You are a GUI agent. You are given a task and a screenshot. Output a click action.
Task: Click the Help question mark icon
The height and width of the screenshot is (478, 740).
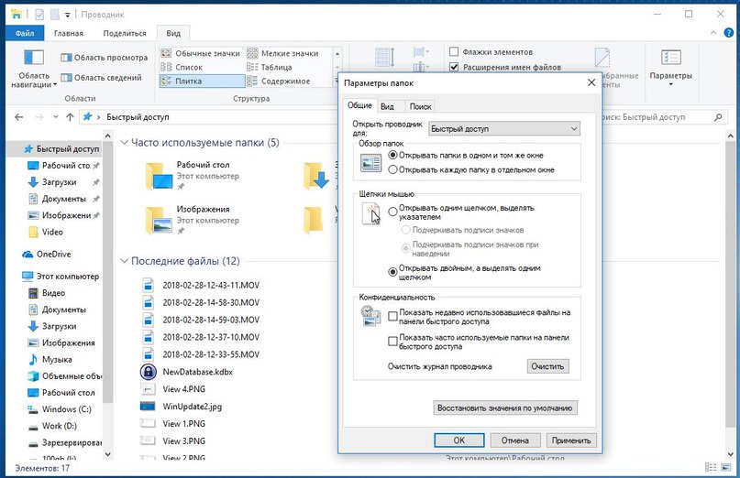pos(729,33)
